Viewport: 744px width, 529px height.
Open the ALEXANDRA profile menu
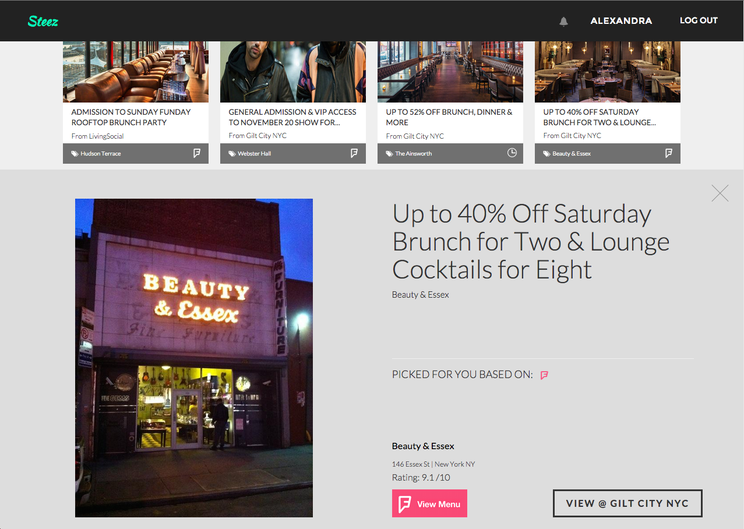(621, 21)
